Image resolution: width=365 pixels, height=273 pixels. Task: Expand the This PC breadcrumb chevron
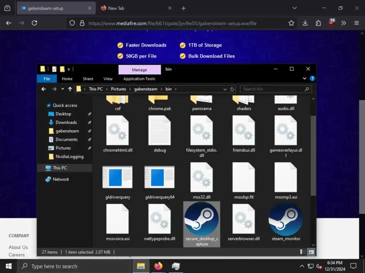click(107, 89)
